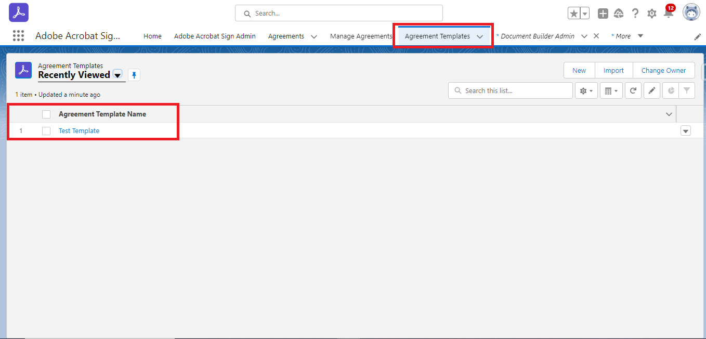Click the Change Owner button
The image size is (706, 339).
[663, 71]
